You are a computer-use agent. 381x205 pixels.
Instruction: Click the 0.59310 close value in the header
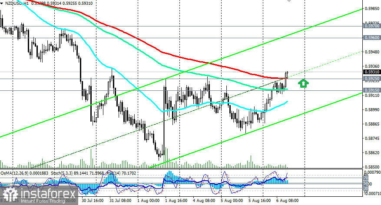[86, 3]
